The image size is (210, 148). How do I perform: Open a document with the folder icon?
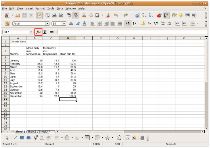pos(17,15)
